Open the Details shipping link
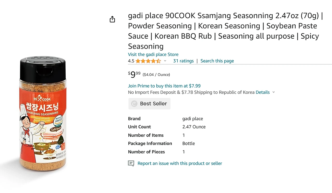The width and height of the screenshot is (332, 193). click(262, 92)
